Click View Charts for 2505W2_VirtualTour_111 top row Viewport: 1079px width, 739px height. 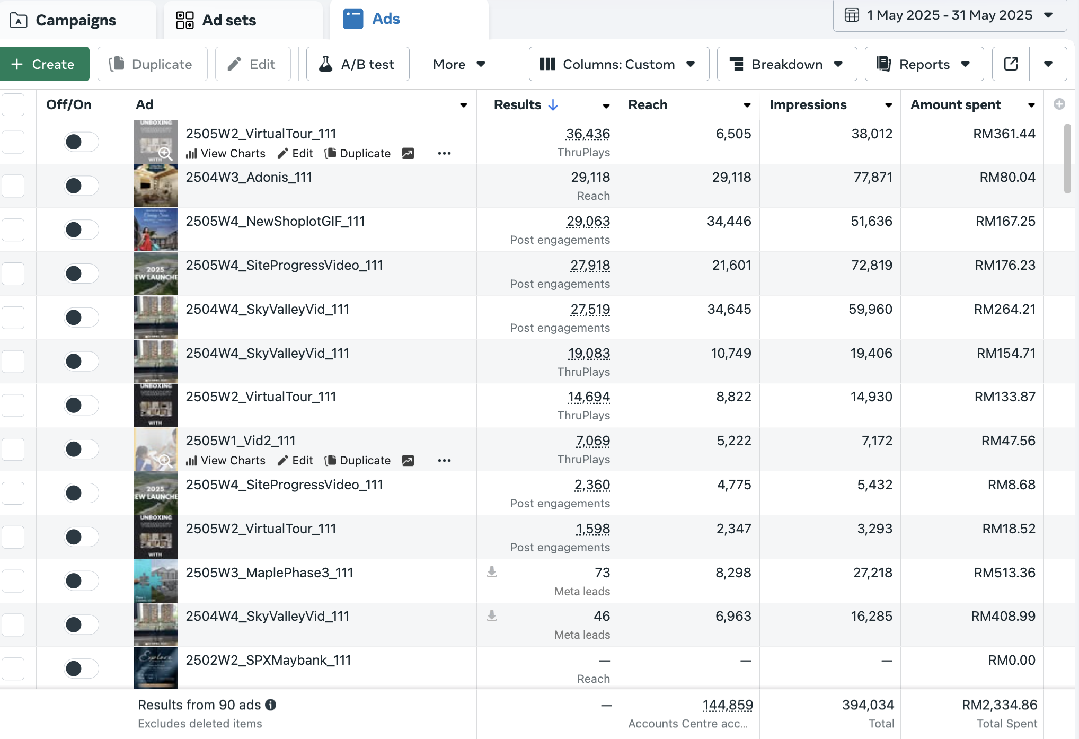tap(226, 153)
